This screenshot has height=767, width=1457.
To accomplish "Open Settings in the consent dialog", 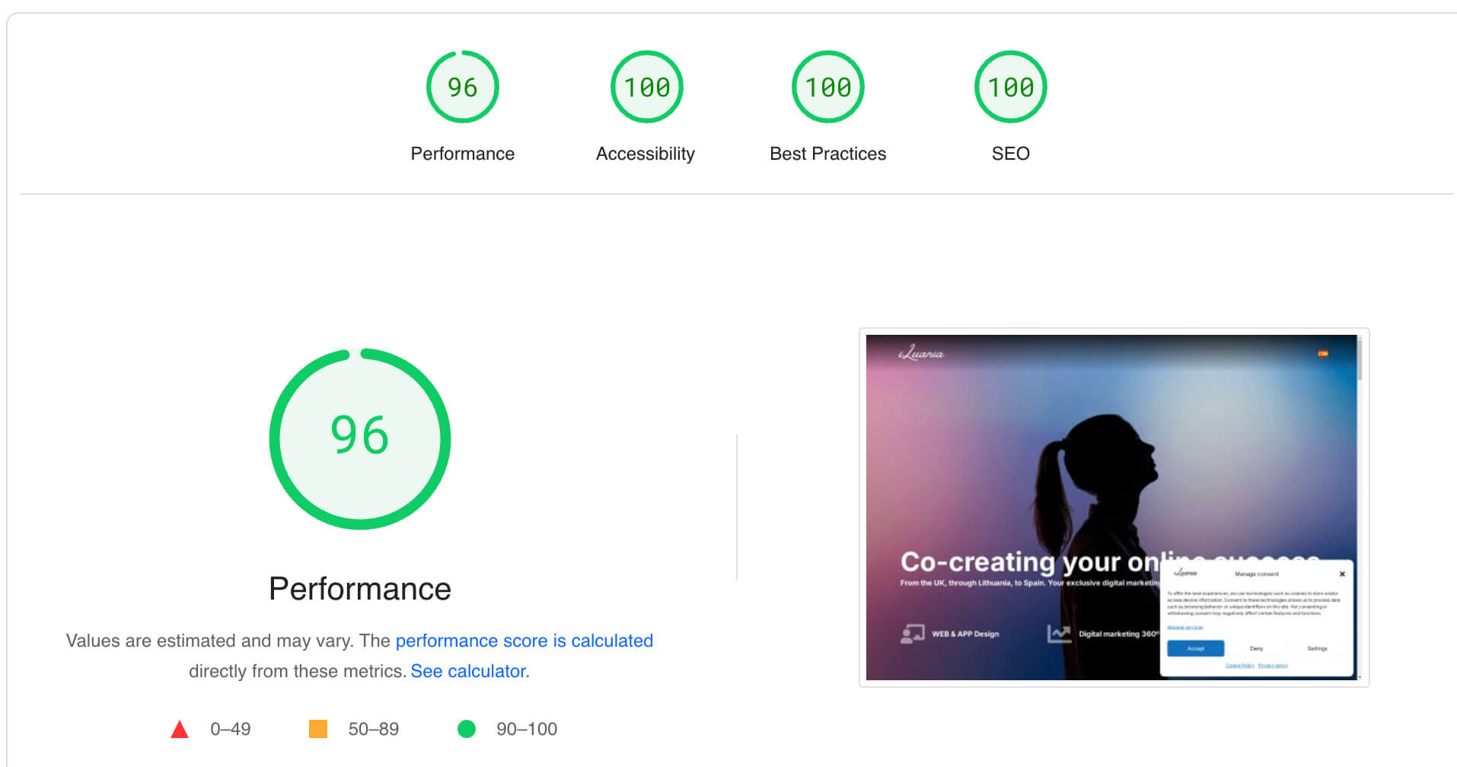I will [x=1317, y=648].
